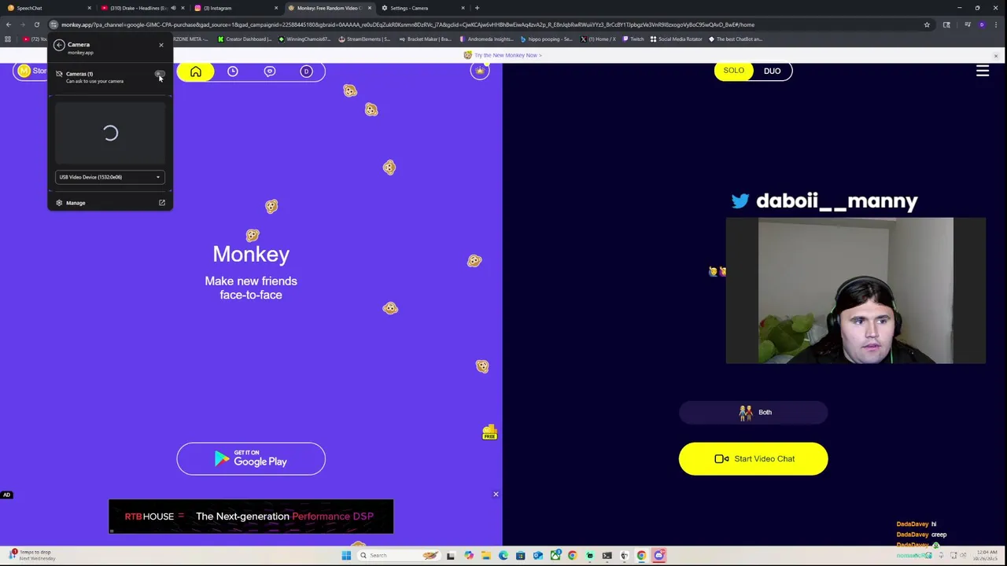
Task: Click the site information icon in address bar
Action: pyautogui.click(x=53, y=25)
